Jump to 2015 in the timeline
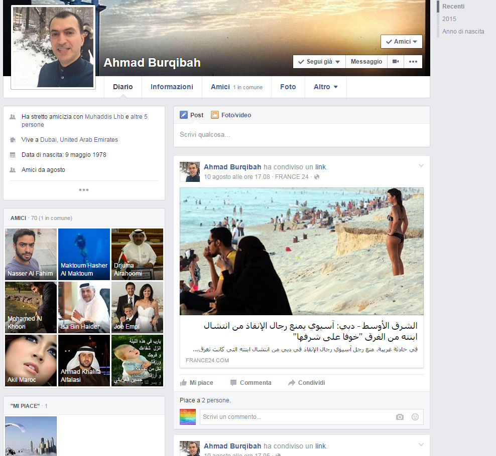The height and width of the screenshot is (456, 496). click(449, 19)
